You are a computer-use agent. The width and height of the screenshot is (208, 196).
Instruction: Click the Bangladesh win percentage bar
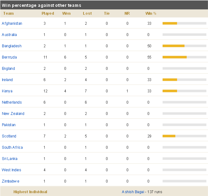[x=185, y=46]
